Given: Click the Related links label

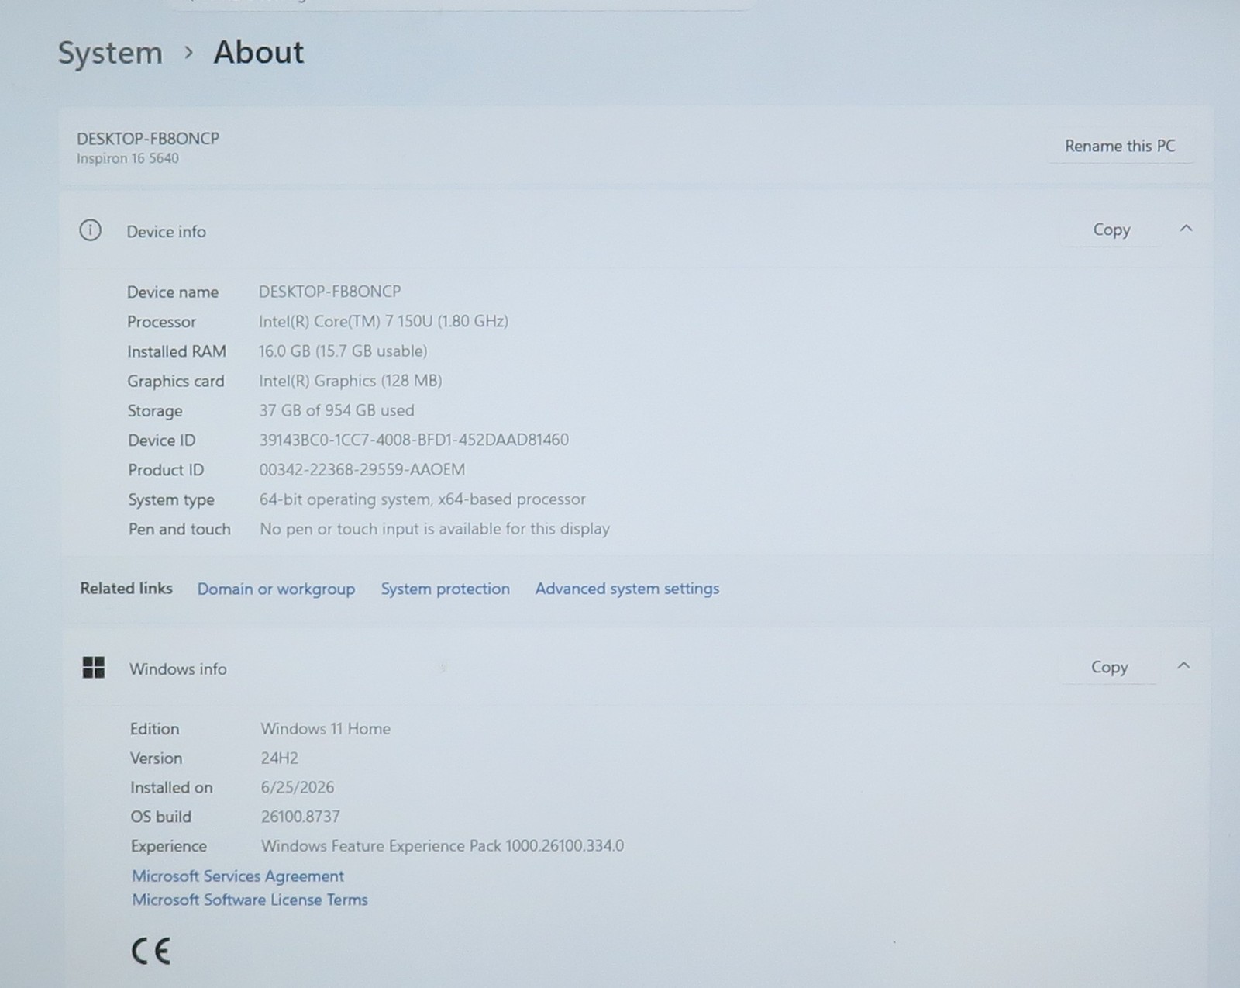Looking at the screenshot, I should tap(126, 588).
